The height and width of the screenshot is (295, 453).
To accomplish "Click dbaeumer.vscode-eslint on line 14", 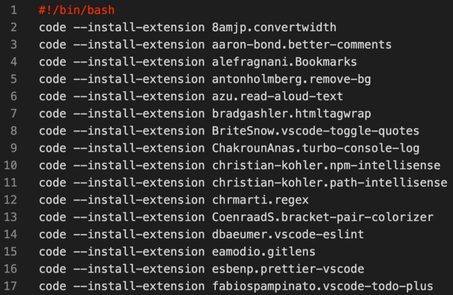I will point(288,234).
